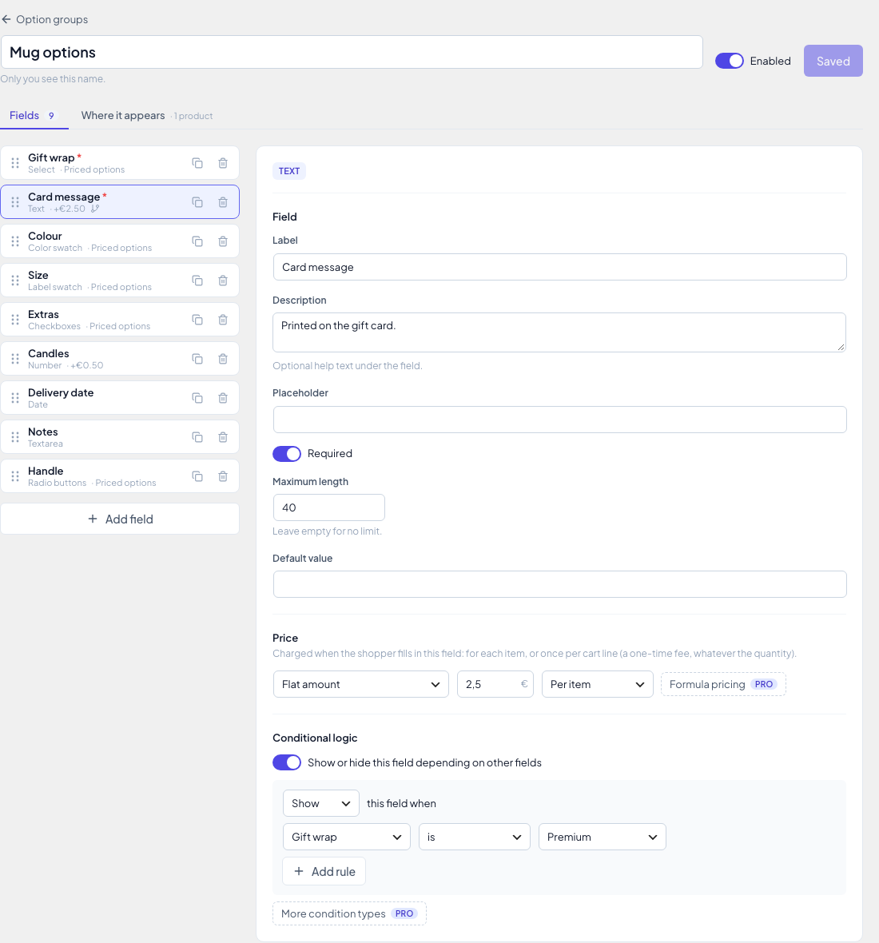Delete the Notes field
This screenshot has height=943, width=879.
pos(223,436)
